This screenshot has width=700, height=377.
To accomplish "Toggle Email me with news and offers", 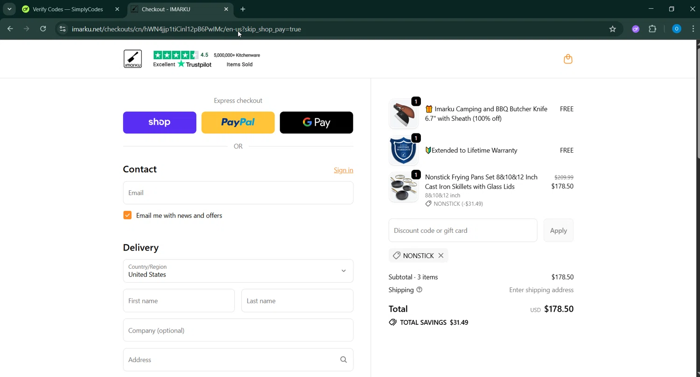I will [x=127, y=215].
